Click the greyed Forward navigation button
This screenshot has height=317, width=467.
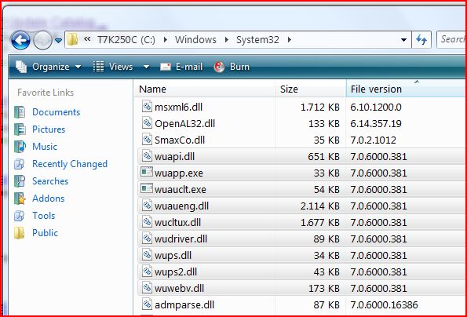(x=42, y=40)
